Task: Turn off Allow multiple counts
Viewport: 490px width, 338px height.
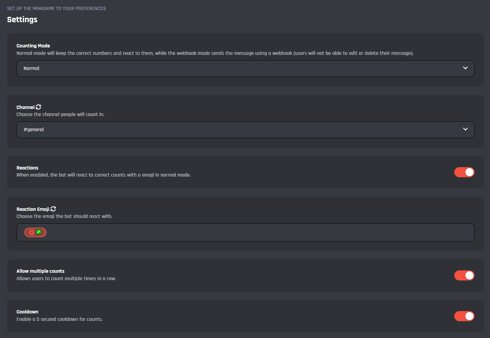Action: [464, 275]
